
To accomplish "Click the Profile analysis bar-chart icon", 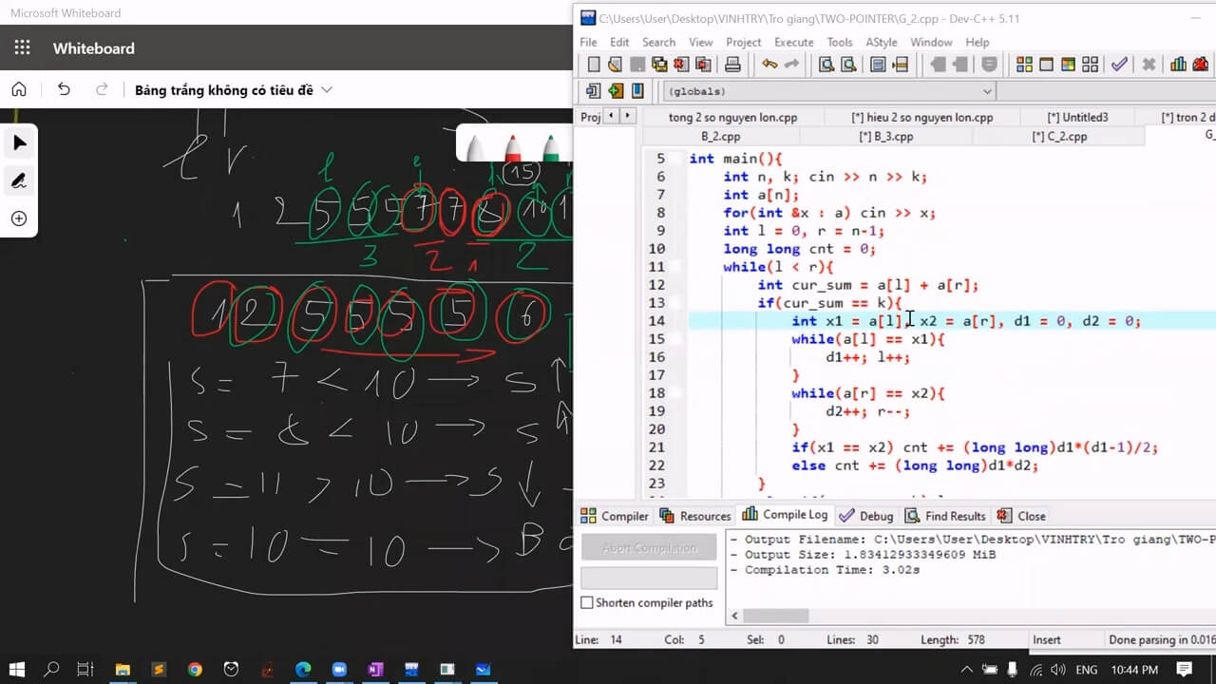I will [x=1179, y=65].
